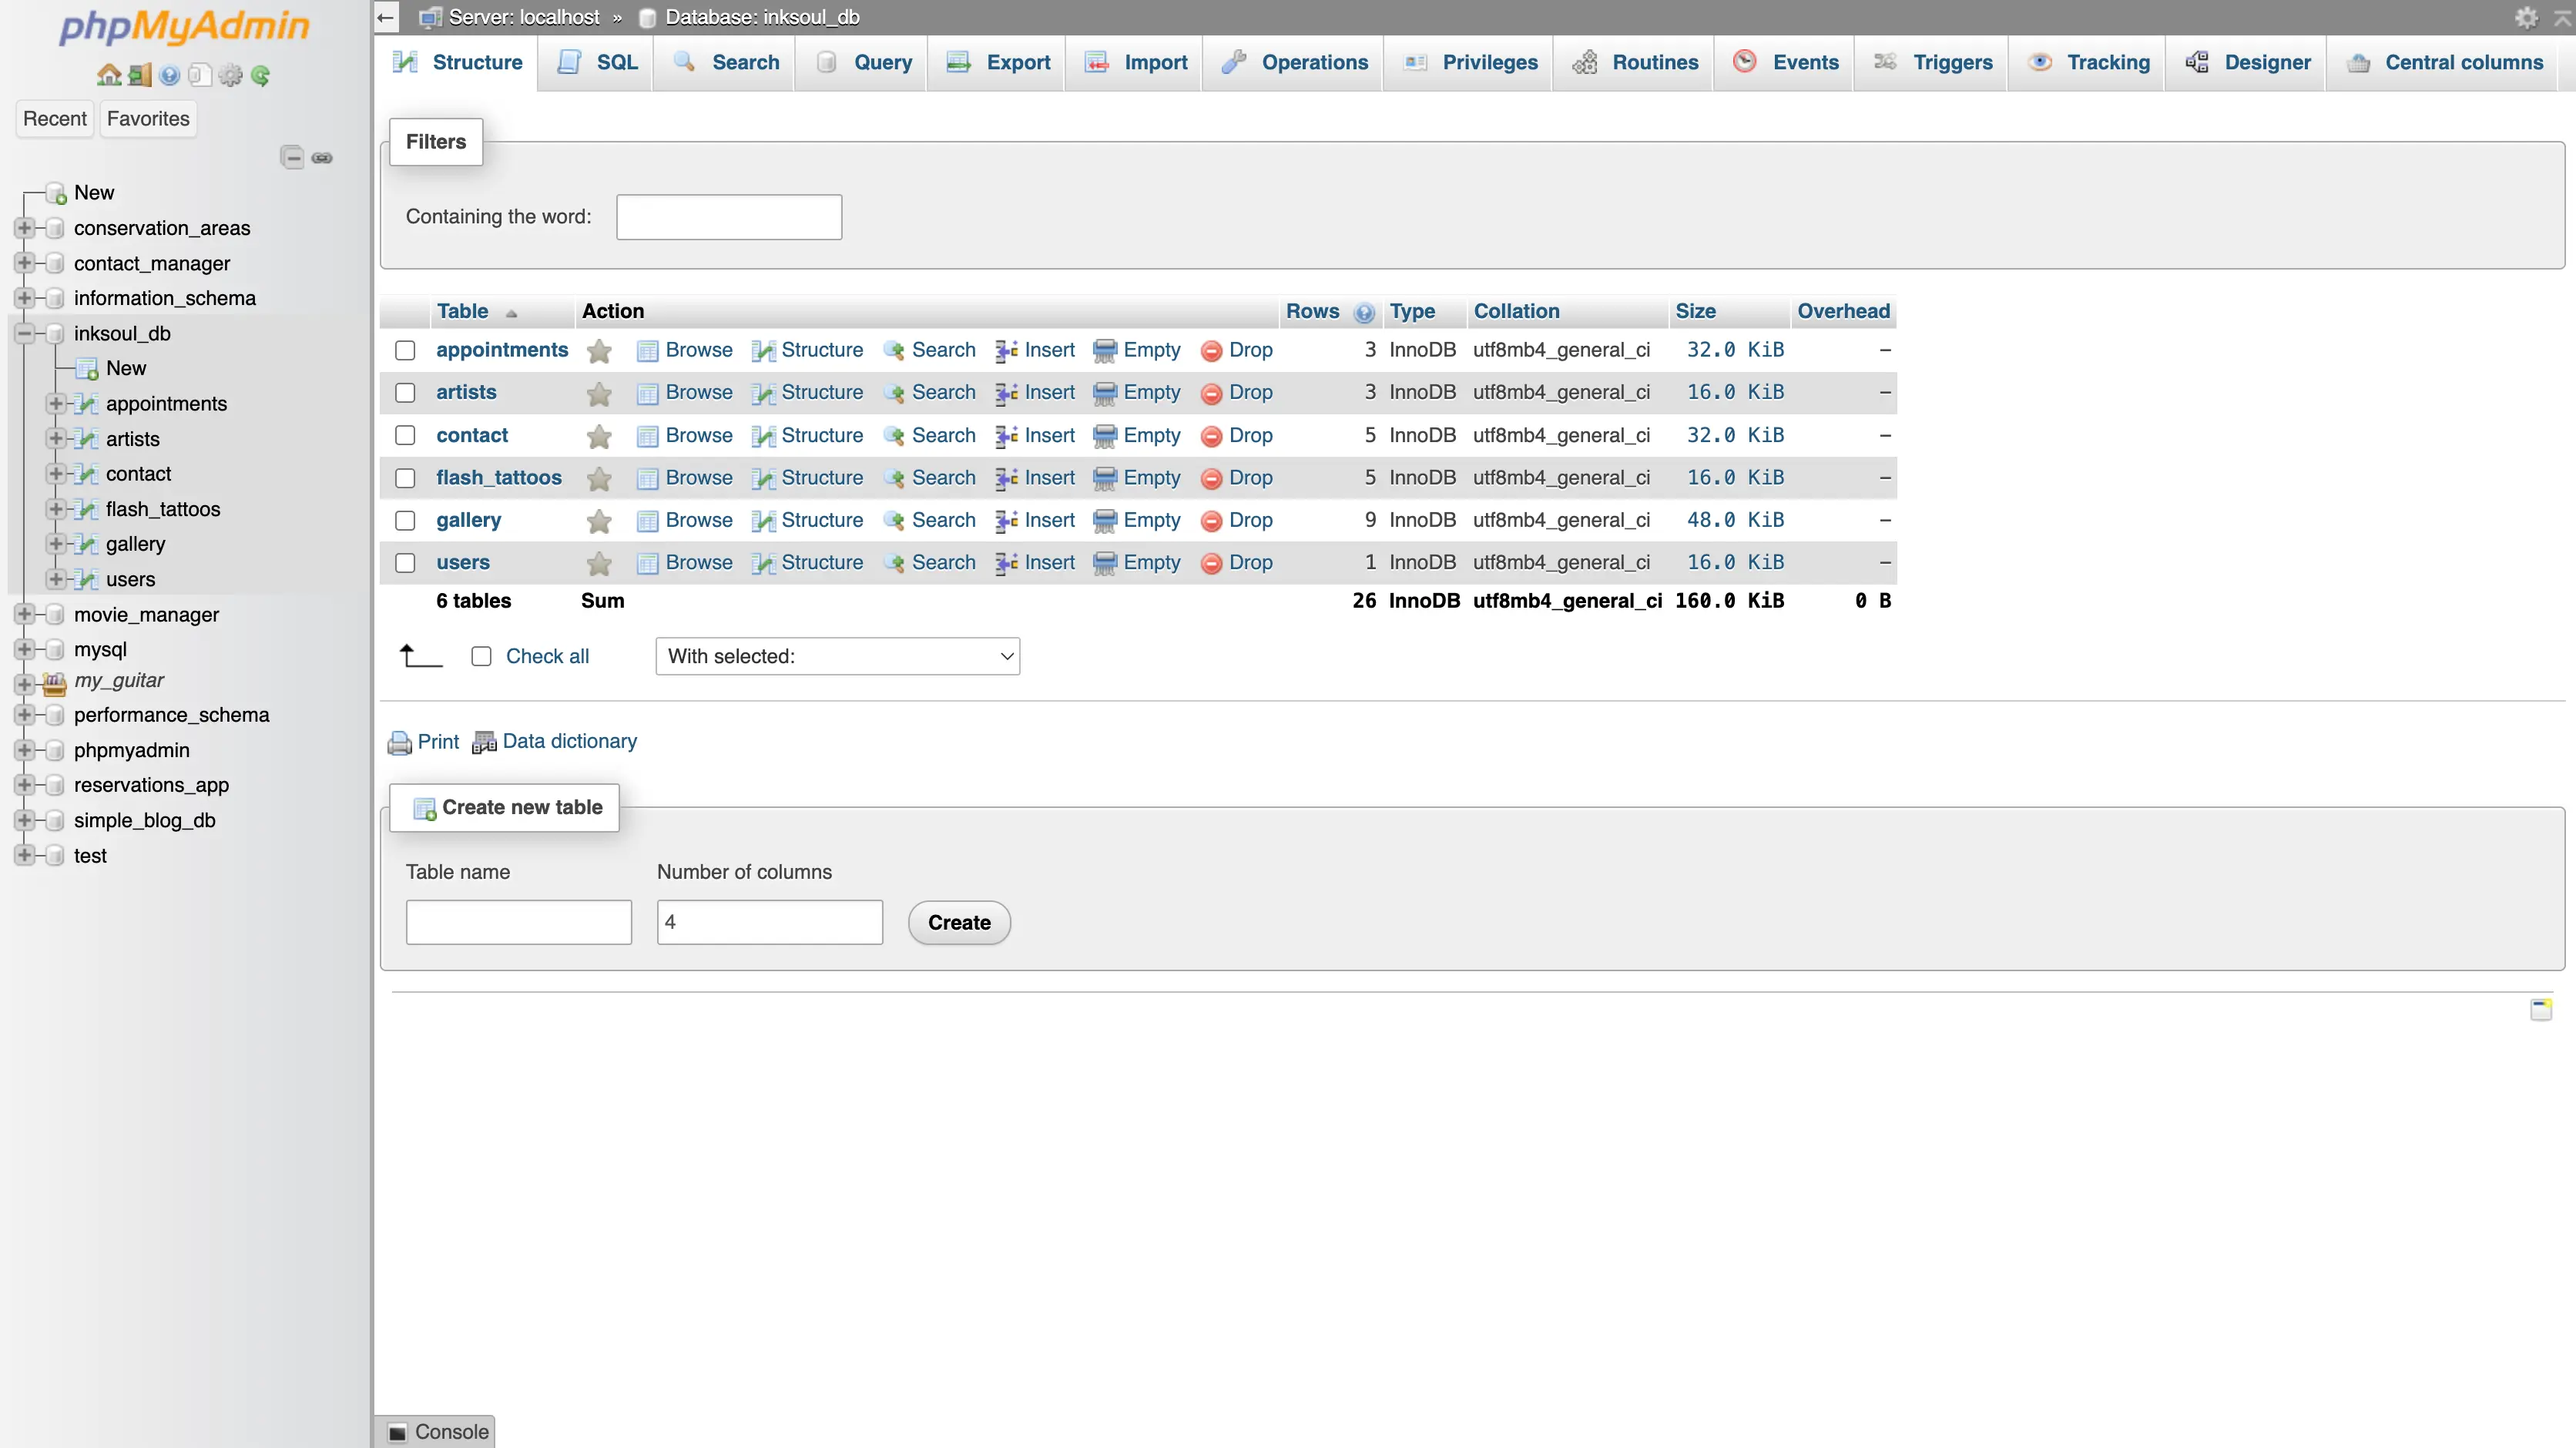Click the Create button
Image resolution: width=2576 pixels, height=1448 pixels.
click(x=959, y=922)
